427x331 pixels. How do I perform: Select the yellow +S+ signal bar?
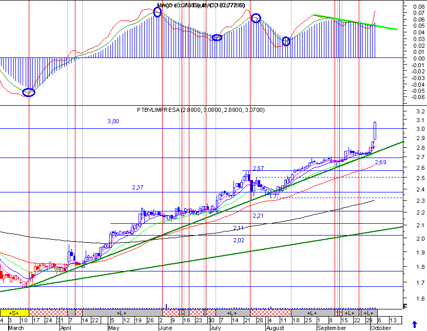(x=14, y=313)
